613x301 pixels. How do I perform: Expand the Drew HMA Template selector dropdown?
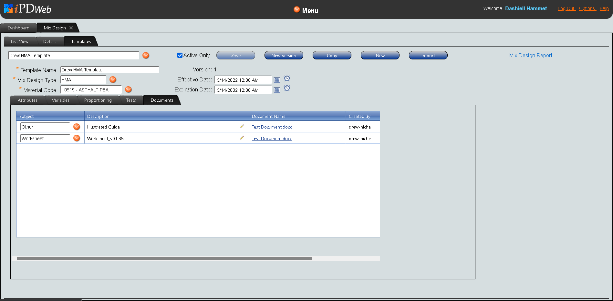pos(146,56)
